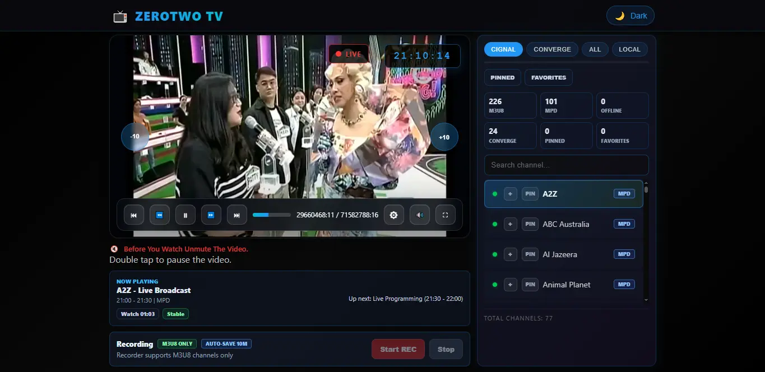765x372 pixels.
Task: Click the 0 OFFLINE stat card
Action: [623, 105]
